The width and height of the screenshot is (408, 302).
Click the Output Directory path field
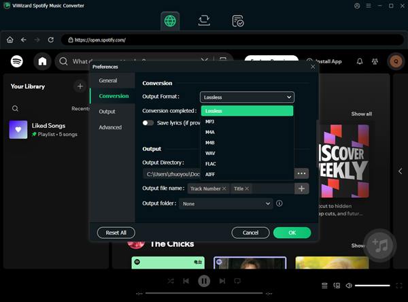pos(172,174)
